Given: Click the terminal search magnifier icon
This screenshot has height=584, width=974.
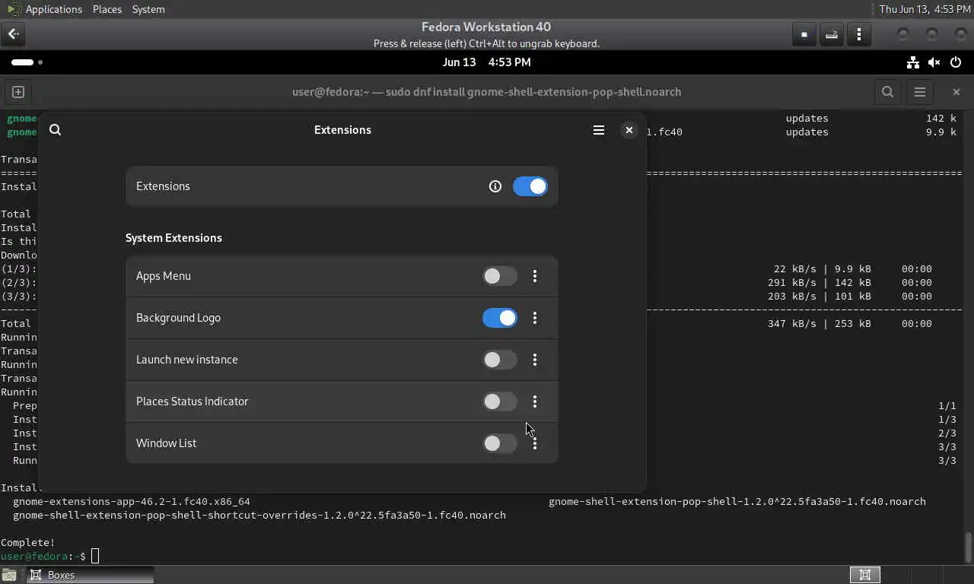Looking at the screenshot, I should coord(887,92).
